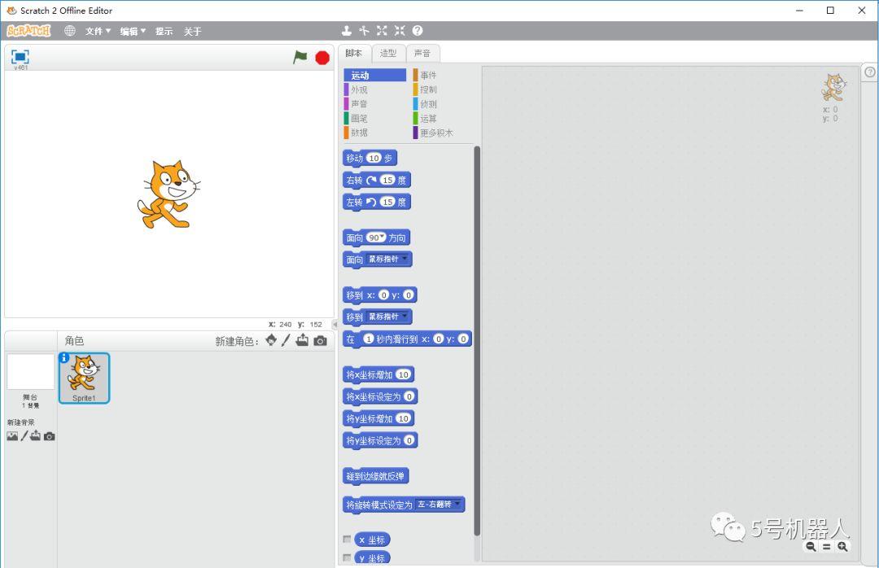Viewport: 879px width, 568px height.
Task: Open language globe icon
Action: tap(69, 31)
